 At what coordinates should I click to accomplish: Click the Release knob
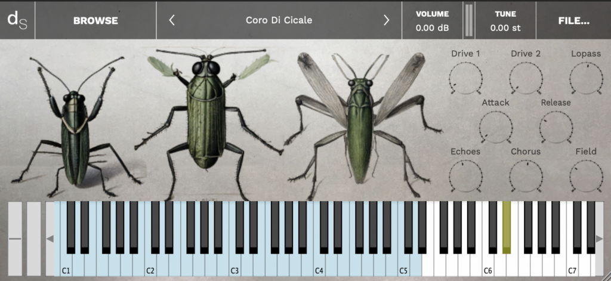coord(556,127)
